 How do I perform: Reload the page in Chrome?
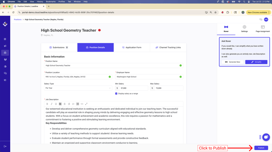click(x=13, y=13)
